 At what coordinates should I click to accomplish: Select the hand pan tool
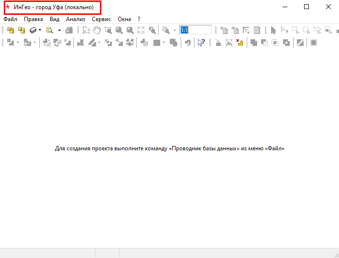97,30
